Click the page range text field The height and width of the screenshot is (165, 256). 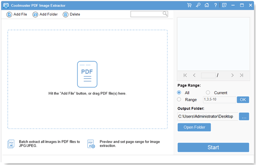219,100
